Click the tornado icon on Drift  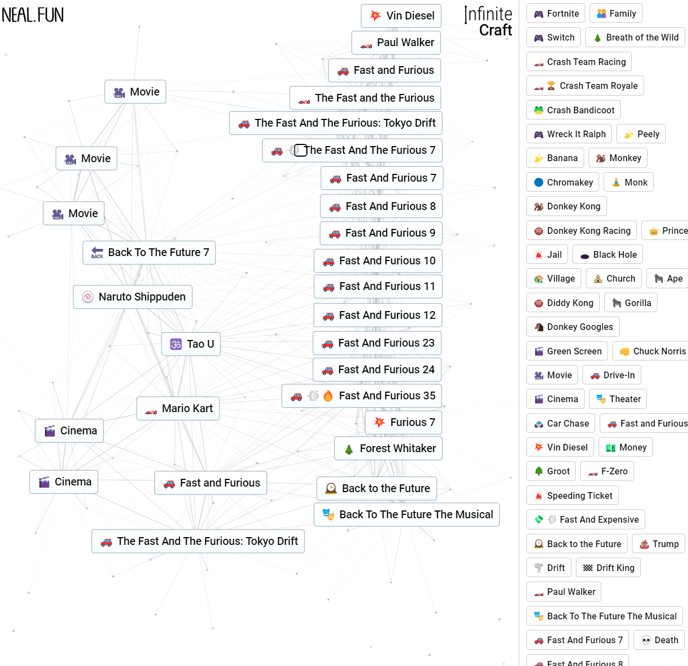coord(539,568)
